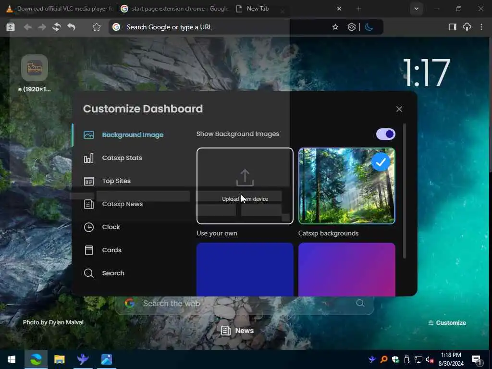Click the layers shield icon in address bar

351,27
